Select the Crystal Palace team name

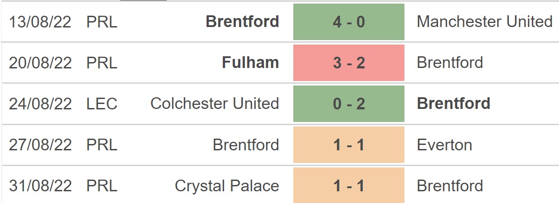point(227,186)
